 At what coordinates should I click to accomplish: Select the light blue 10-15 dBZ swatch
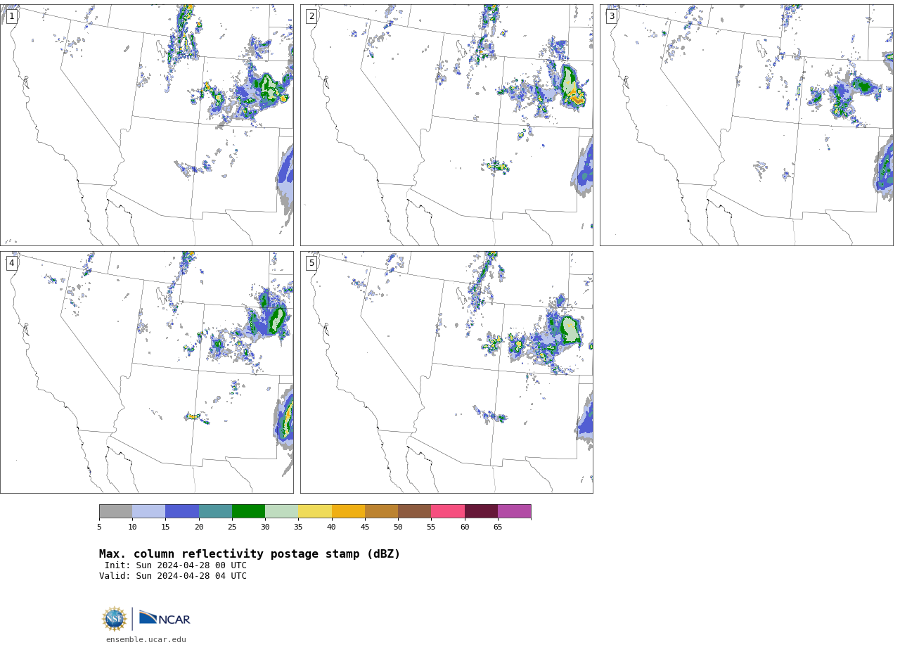click(x=149, y=511)
